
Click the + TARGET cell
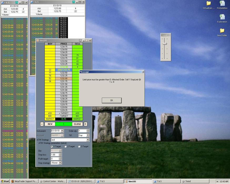tap(64, 113)
